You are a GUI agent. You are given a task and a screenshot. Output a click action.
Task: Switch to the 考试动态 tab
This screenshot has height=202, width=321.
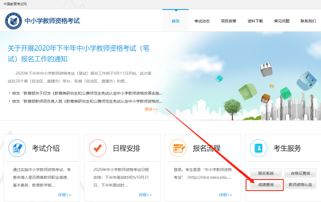click(202, 21)
